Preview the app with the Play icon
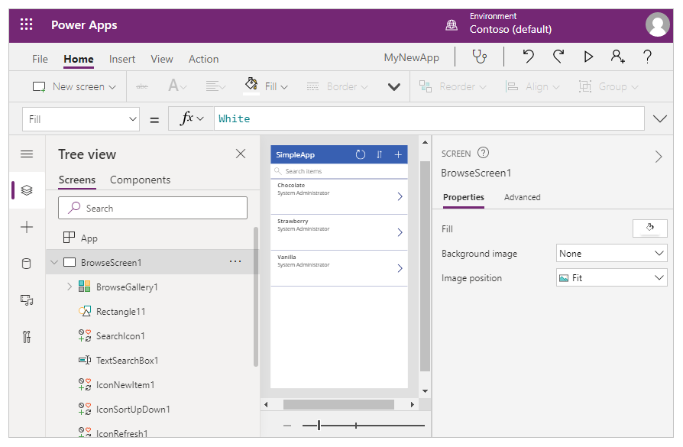Screen dimensions: 683x447 coord(588,58)
